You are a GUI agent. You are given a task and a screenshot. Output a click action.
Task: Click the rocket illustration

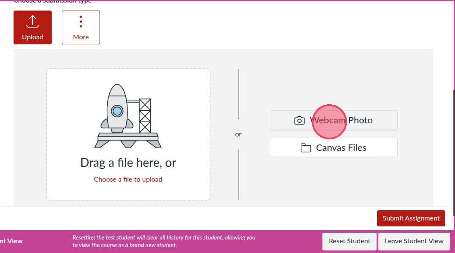click(x=117, y=110)
